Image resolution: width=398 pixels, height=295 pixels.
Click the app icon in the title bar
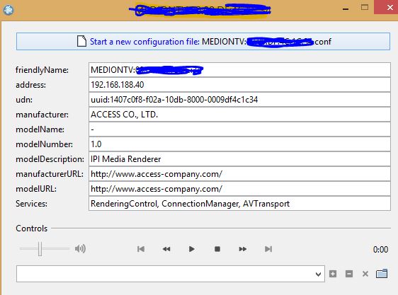(x=8, y=10)
